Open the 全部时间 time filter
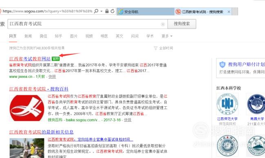This screenshot has width=265, height=158. pyautogui.click(x=163, y=48)
